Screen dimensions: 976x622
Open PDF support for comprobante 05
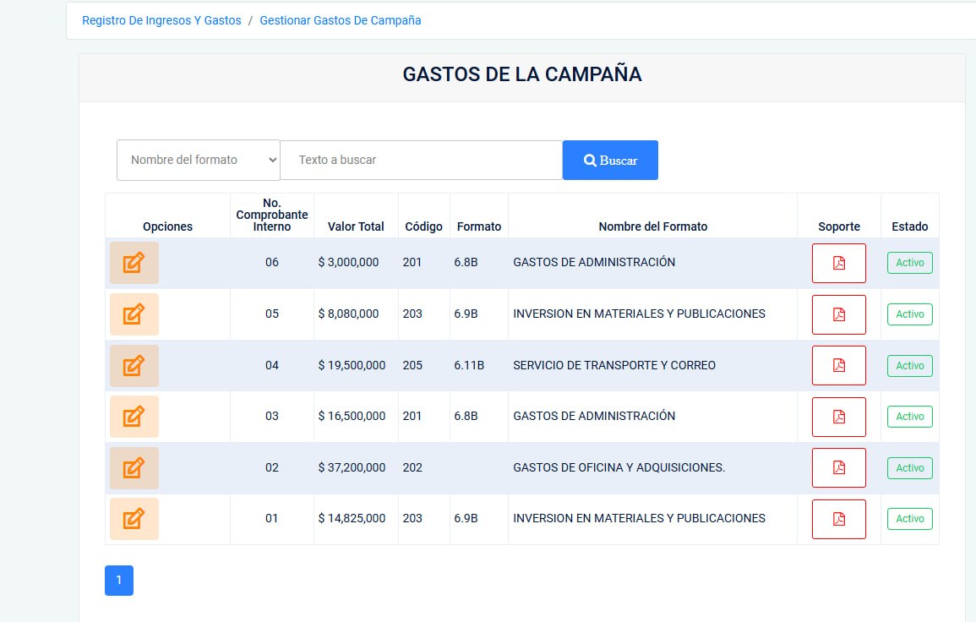click(x=838, y=314)
